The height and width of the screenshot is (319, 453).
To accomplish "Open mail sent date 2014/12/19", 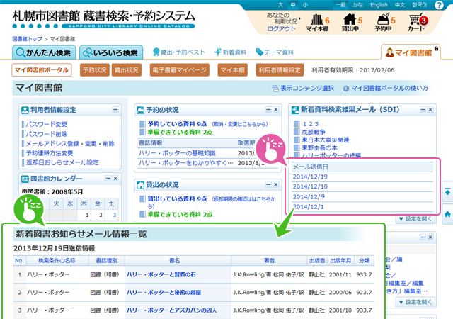I will [x=310, y=177].
